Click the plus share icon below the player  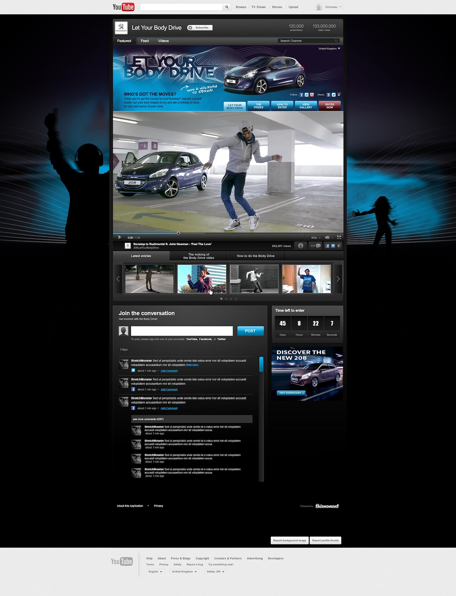(339, 246)
